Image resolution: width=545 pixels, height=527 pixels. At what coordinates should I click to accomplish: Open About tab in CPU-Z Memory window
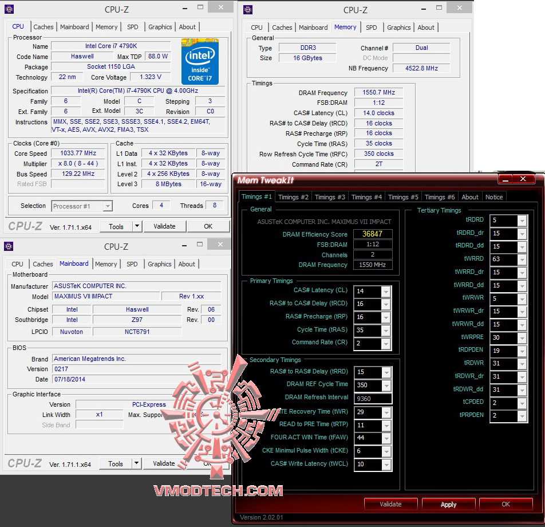click(426, 27)
